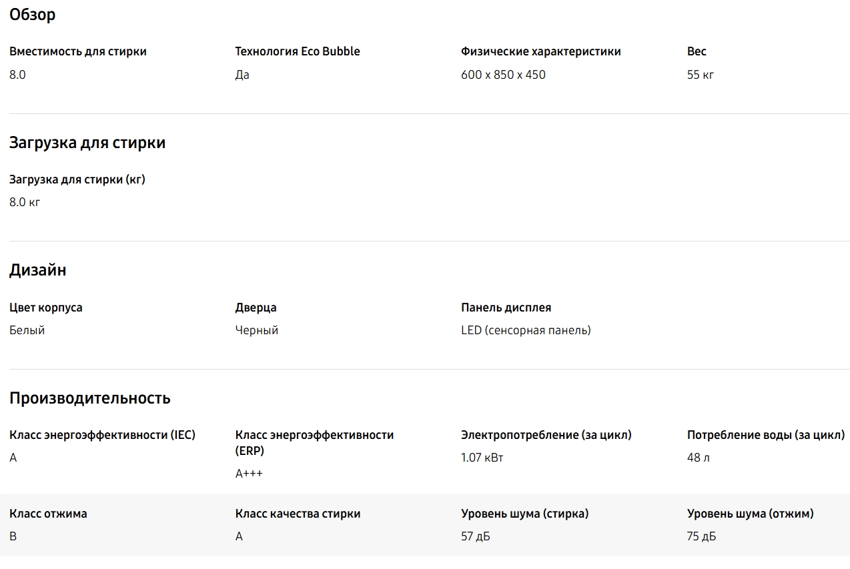Click the "Класс отжима" label
850x569 pixels.
click(48, 514)
